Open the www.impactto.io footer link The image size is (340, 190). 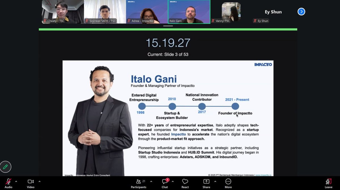pyautogui.click(x=264, y=175)
